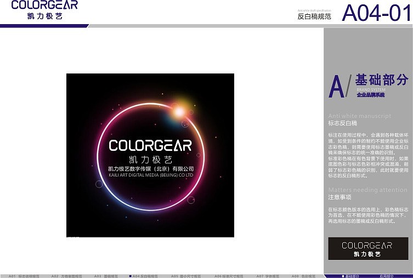This screenshot has height=278, width=413.
Task: Click the page code A04-01
Action: tap(376, 13)
